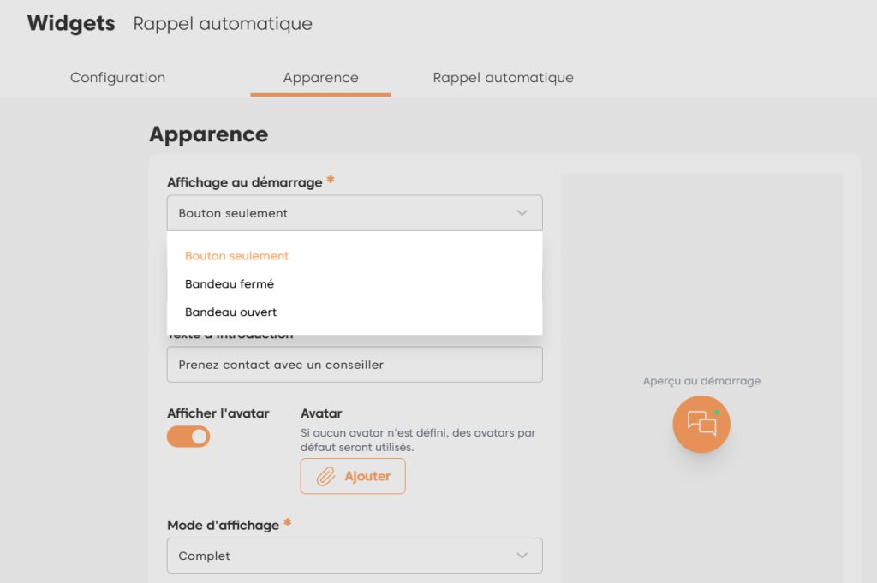877x583 pixels.
Task: Expand the Mode d'affichage chevron
Action: [522, 556]
